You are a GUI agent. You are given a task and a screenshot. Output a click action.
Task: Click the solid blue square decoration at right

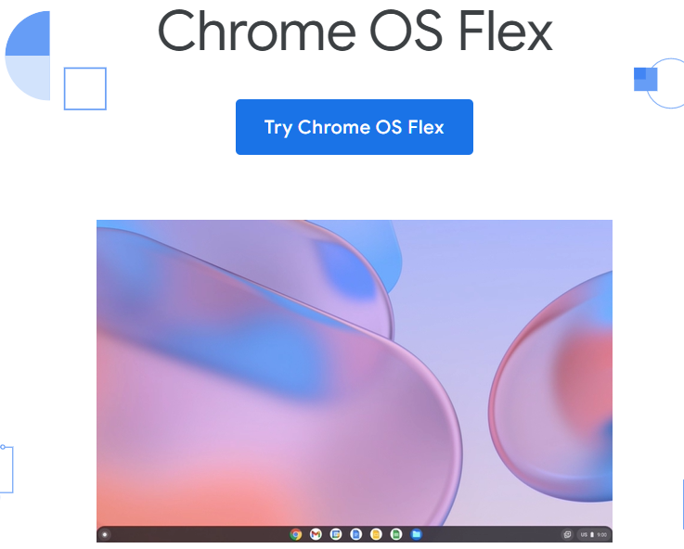pyautogui.click(x=645, y=80)
